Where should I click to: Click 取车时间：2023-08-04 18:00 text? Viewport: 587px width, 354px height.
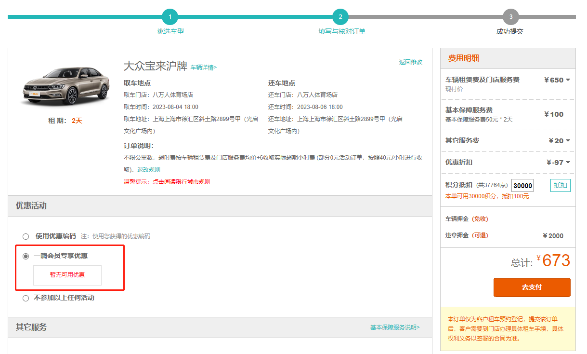161,107
